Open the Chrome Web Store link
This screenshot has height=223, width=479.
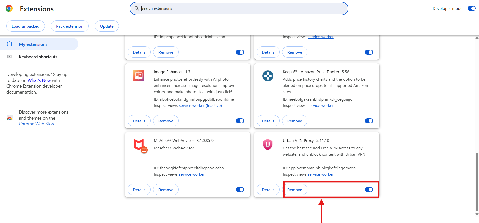[x=37, y=124]
